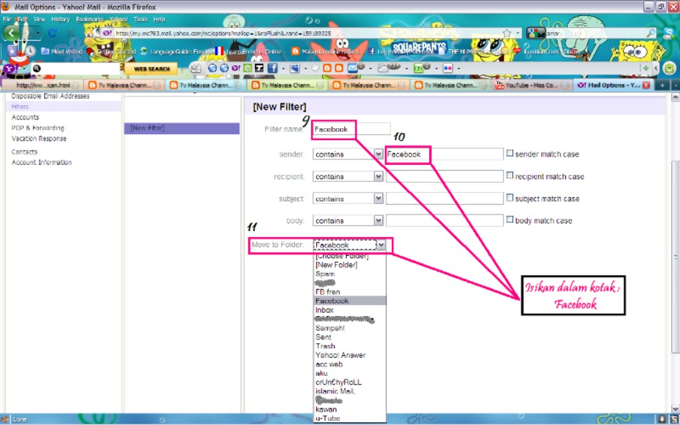Click the green plus at toolbar right end

645,68
